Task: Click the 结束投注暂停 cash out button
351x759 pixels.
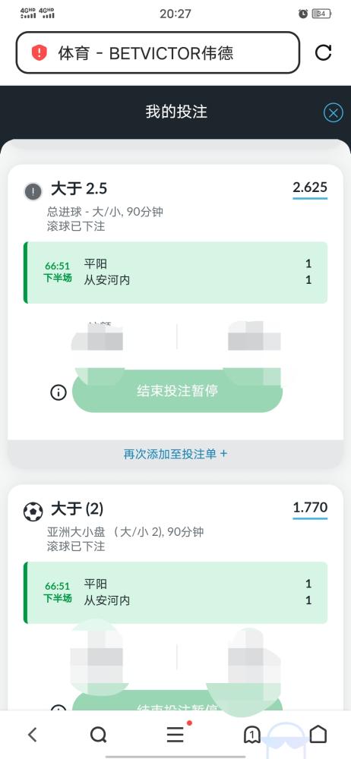Action: (177, 391)
